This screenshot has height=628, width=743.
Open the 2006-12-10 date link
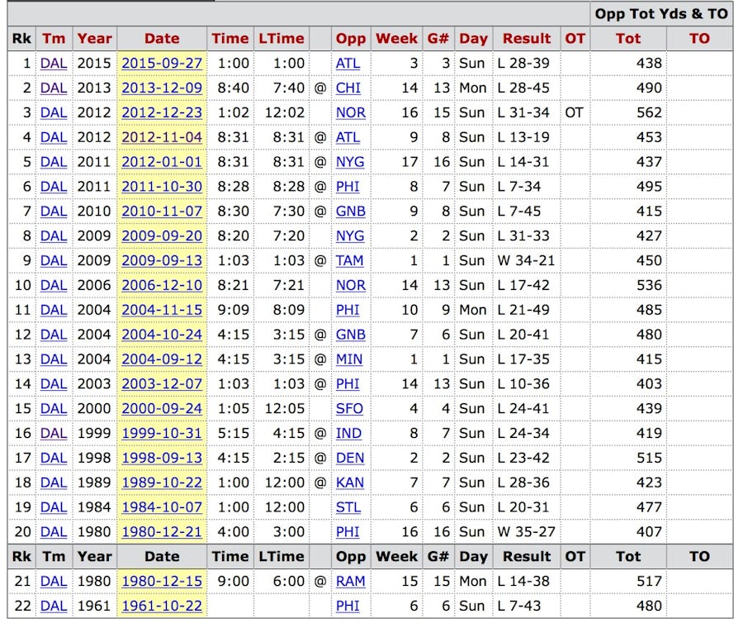(x=162, y=285)
